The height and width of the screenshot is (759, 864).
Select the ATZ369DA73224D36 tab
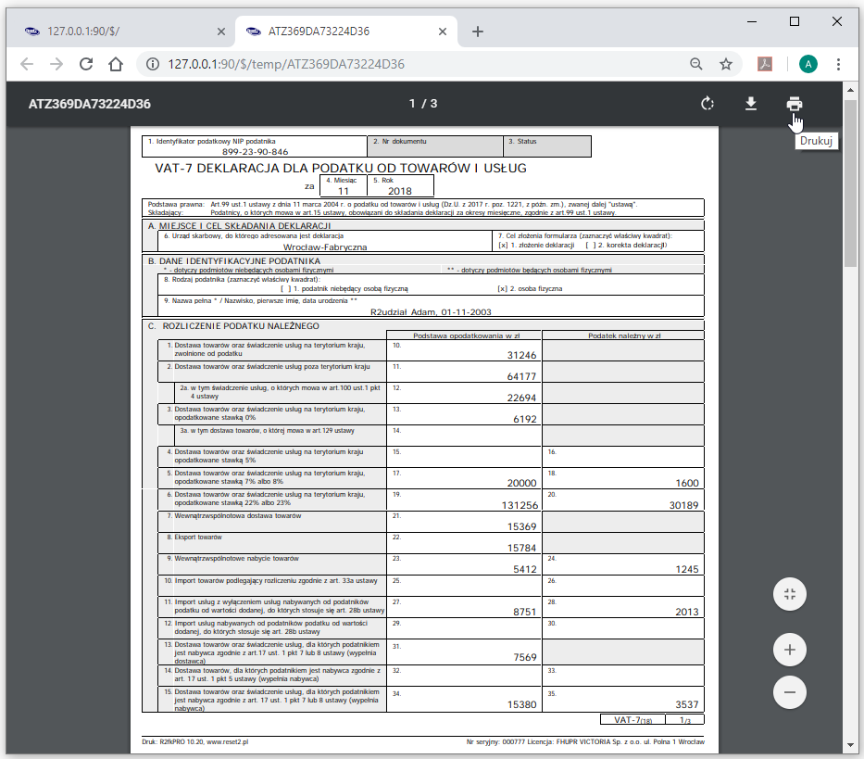coord(346,32)
